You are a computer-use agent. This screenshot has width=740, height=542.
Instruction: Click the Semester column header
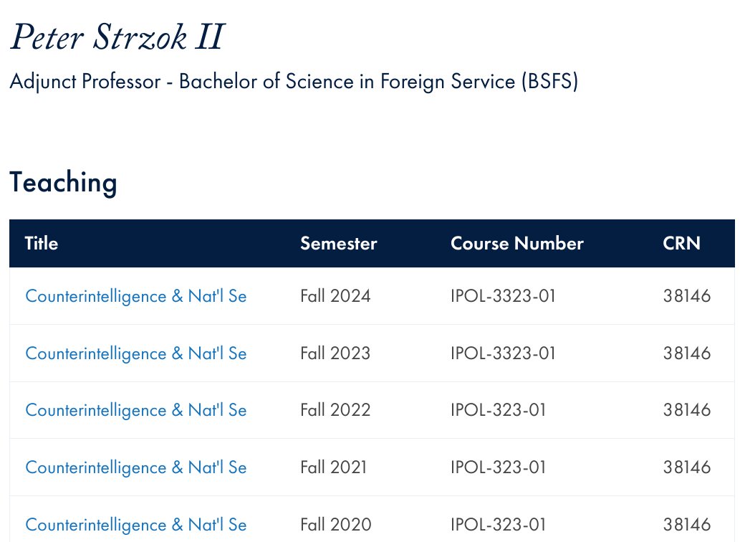click(x=338, y=243)
